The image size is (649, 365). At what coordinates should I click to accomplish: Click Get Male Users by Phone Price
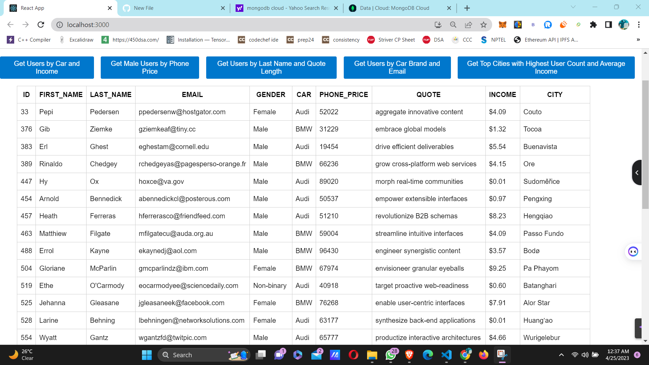point(150,67)
